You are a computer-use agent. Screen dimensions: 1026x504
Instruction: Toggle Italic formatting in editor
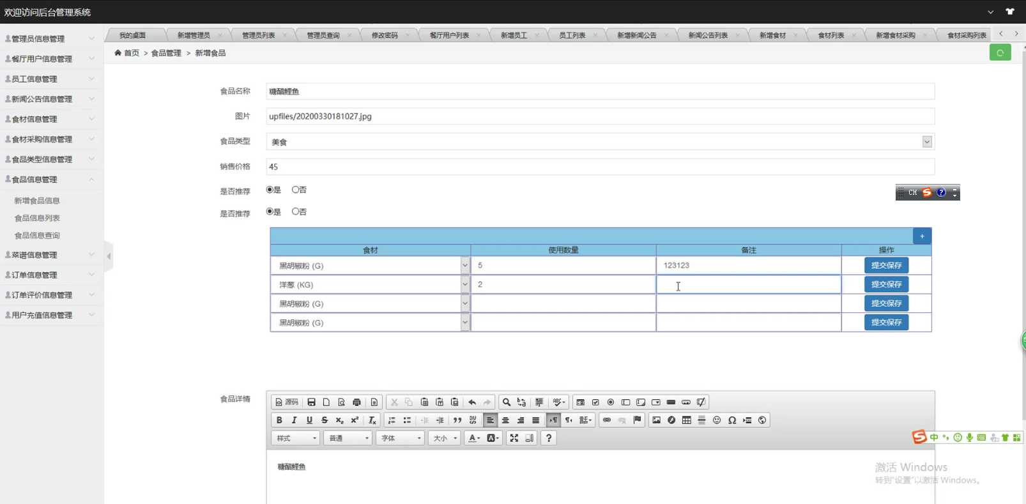[294, 420]
